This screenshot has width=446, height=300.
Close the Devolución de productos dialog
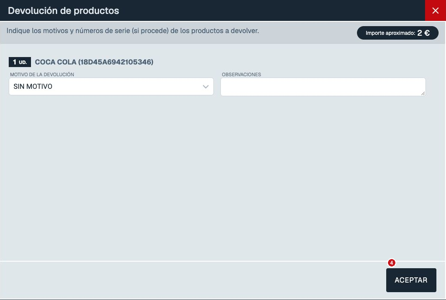tap(435, 10)
